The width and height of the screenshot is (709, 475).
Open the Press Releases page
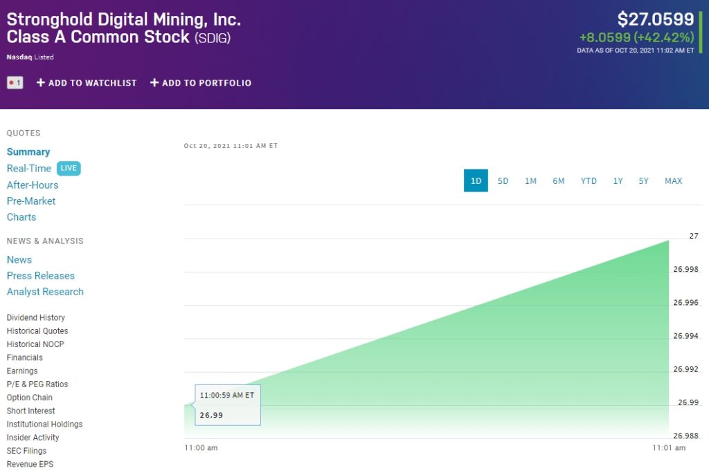pyautogui.click(x=40, y=275)
